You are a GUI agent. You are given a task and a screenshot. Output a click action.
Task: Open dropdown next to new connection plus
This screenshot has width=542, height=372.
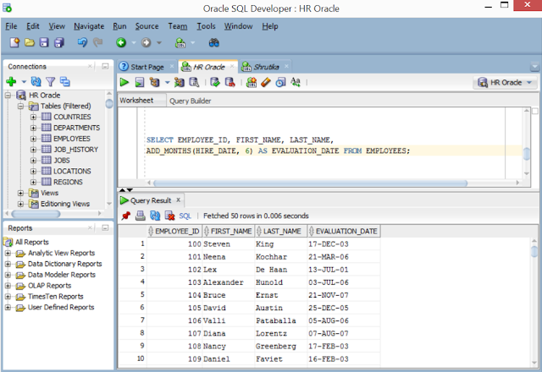coord(24,82)
